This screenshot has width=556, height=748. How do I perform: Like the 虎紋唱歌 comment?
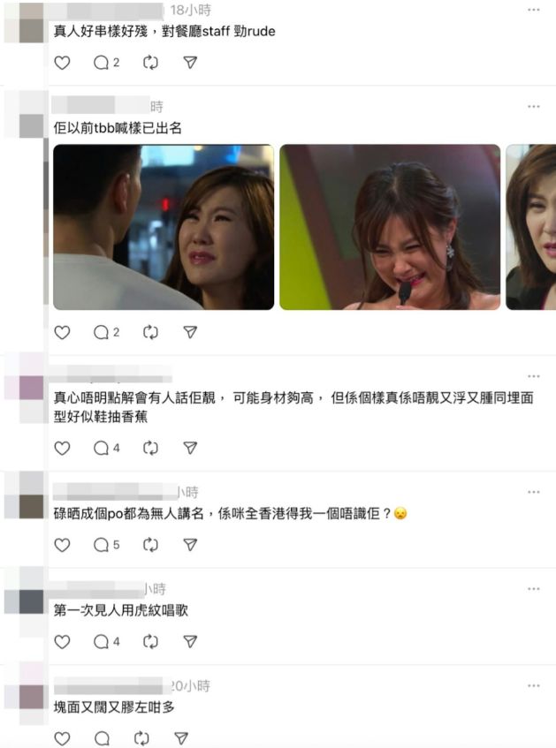tap(62, 642)
